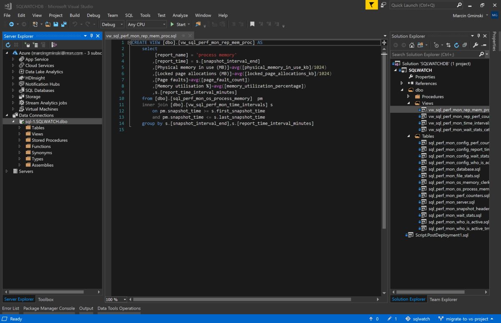This screenshot has height=323, width=501.
Task: Click the Save All toolbar icon
Action: (64, 24)
